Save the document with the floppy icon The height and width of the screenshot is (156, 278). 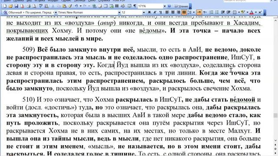[x=17, y=6]
